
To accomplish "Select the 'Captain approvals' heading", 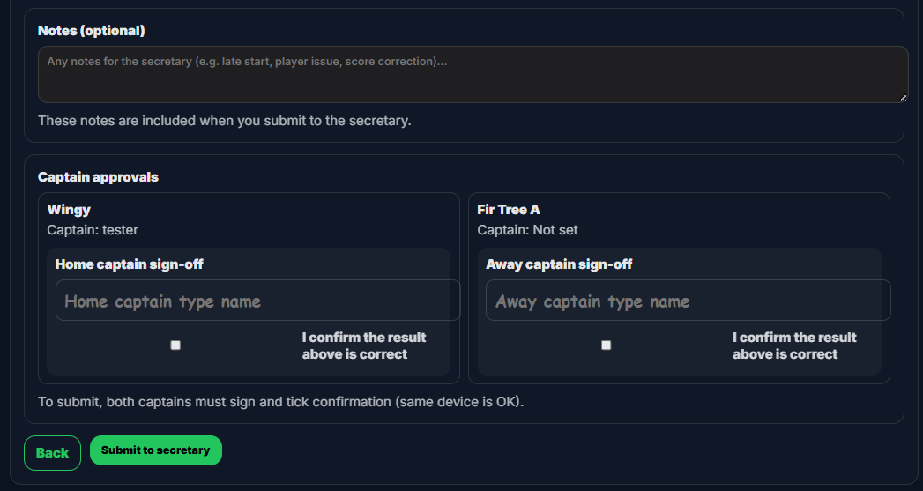I will click(98, 177).
